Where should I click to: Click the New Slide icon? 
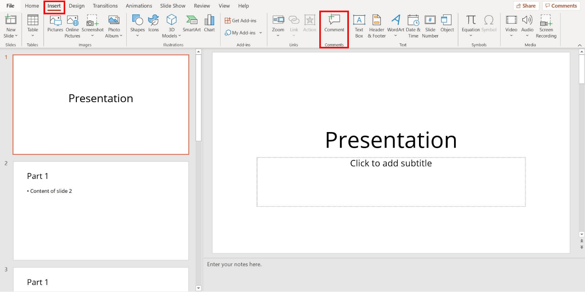(x=11, y=19)
